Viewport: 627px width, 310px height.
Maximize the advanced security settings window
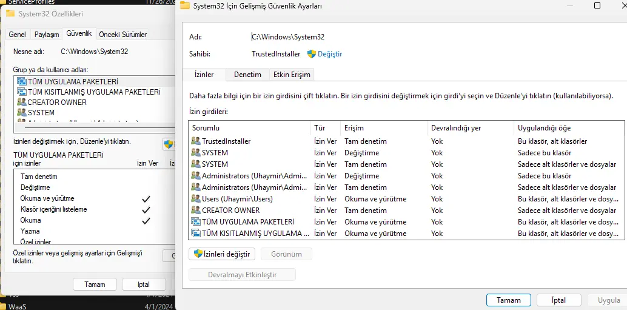click(x=597, y=5)
